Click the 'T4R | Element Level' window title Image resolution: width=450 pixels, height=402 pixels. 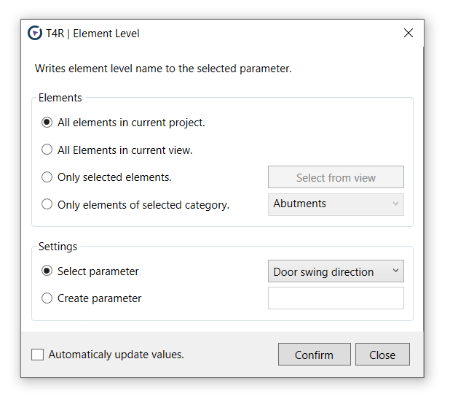pos(92,34)
